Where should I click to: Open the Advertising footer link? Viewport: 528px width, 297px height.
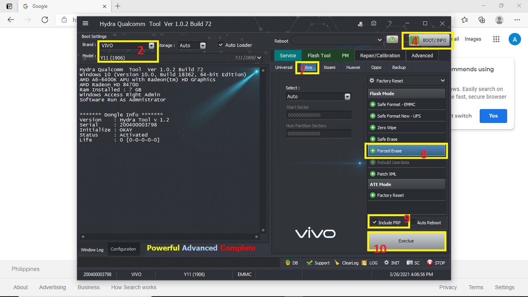tap(52, 288)
